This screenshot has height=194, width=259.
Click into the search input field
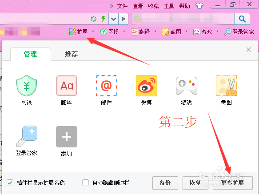pyautogui.click(x=183, y=19)
